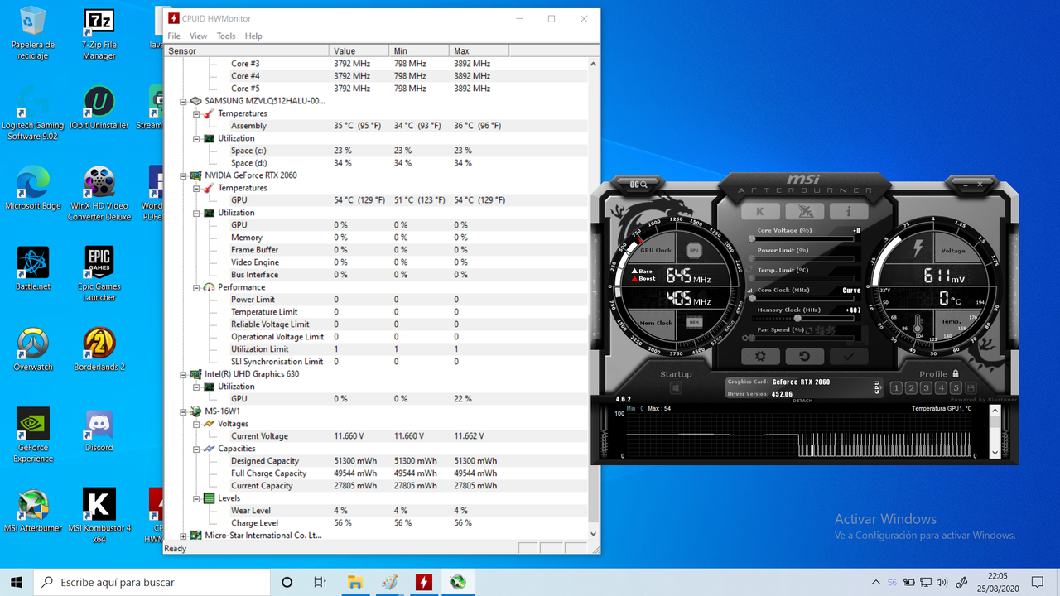Open Logitech Gaming Software desktop icon
This screenshot has height=596, width=1060.
(33, 113)
